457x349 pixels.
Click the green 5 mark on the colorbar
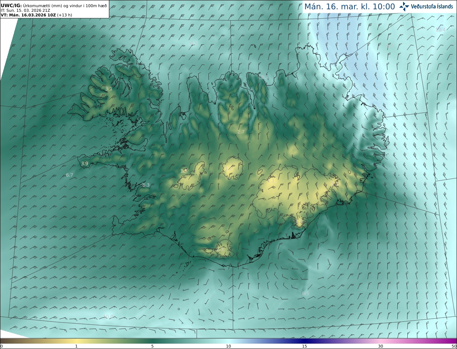(152, 346)
